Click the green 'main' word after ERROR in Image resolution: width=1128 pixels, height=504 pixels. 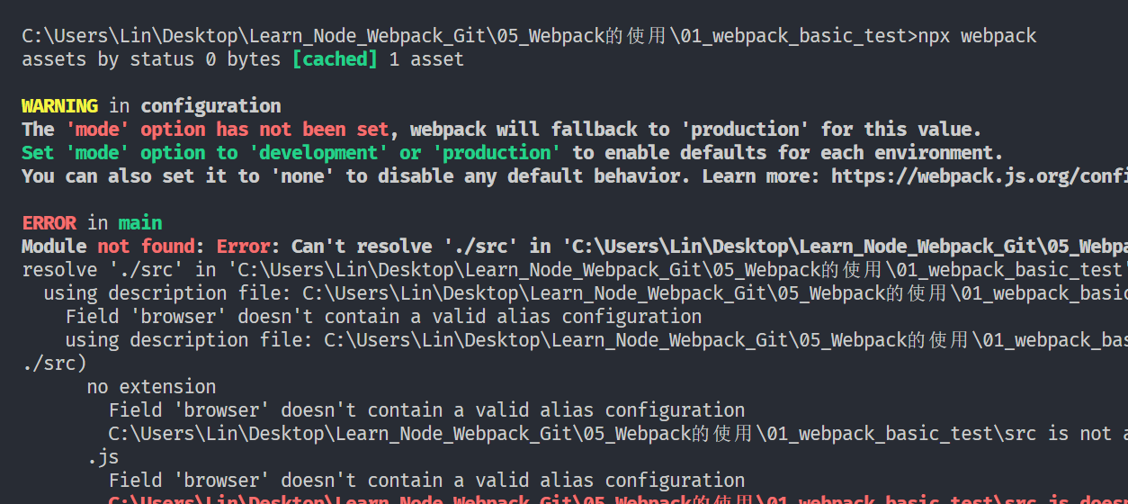[140, 223]
